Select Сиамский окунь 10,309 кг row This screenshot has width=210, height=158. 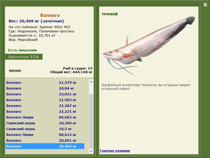coord(45,123)
